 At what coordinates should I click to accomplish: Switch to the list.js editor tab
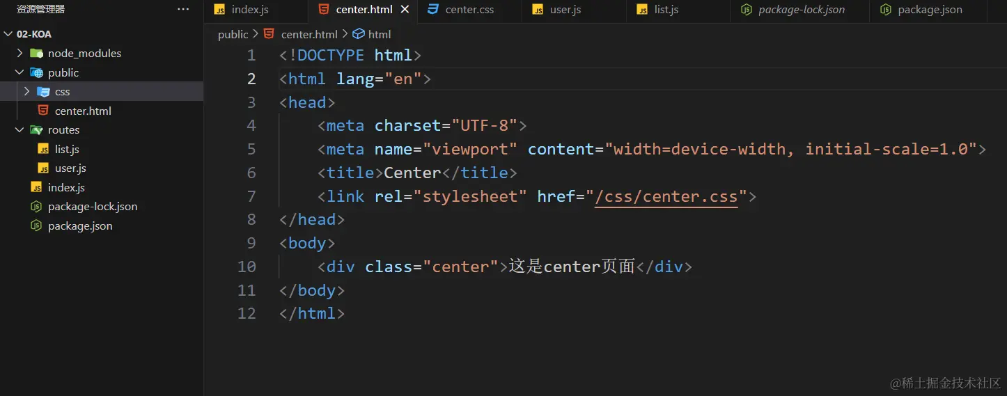pos(678,10)
